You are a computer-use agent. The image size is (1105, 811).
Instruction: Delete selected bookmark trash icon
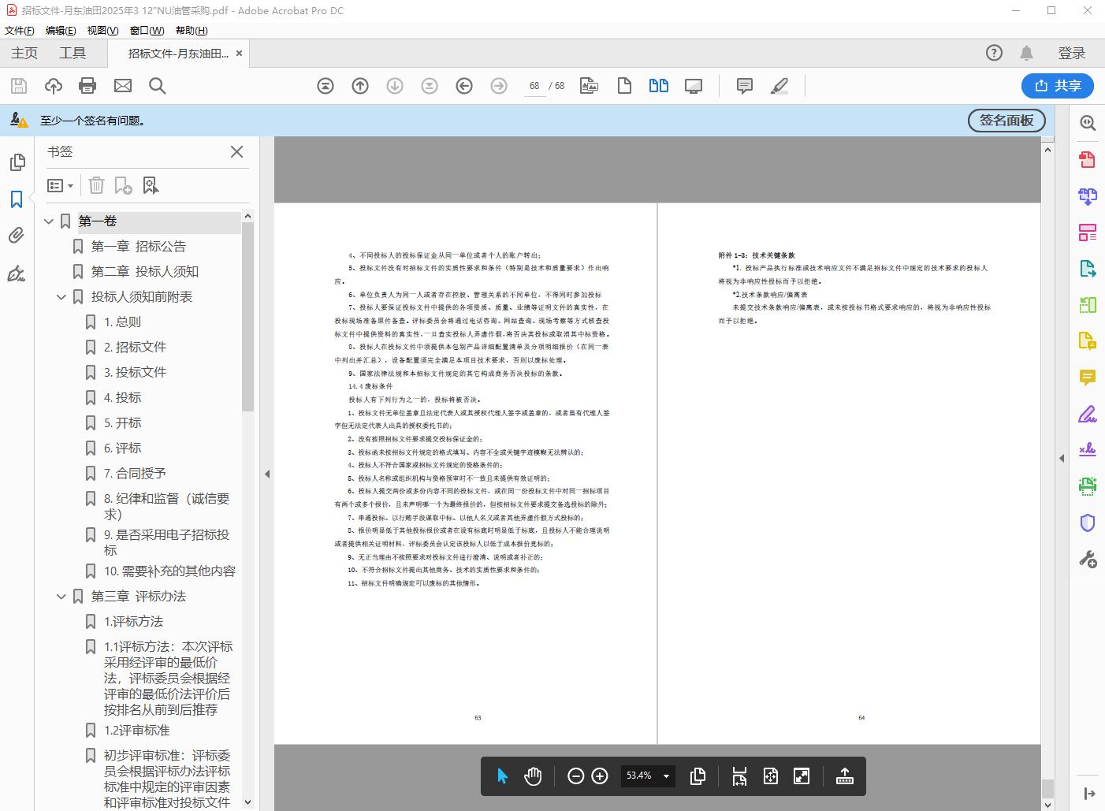[96, 186]
